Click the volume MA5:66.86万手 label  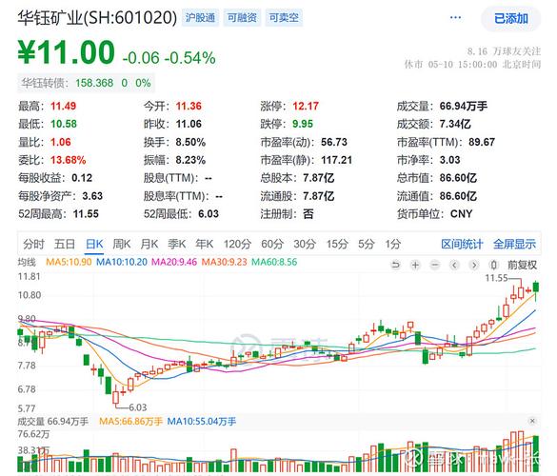coord(130,422)
